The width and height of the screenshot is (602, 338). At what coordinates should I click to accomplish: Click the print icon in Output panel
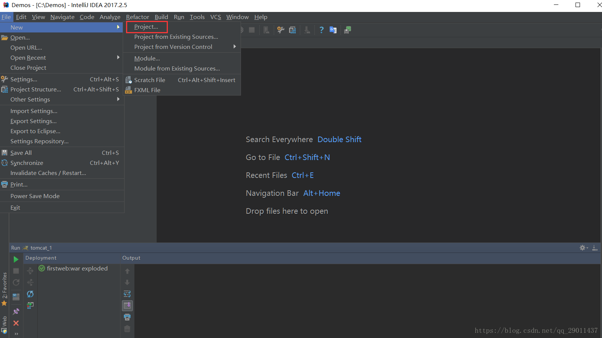[127, 317]
